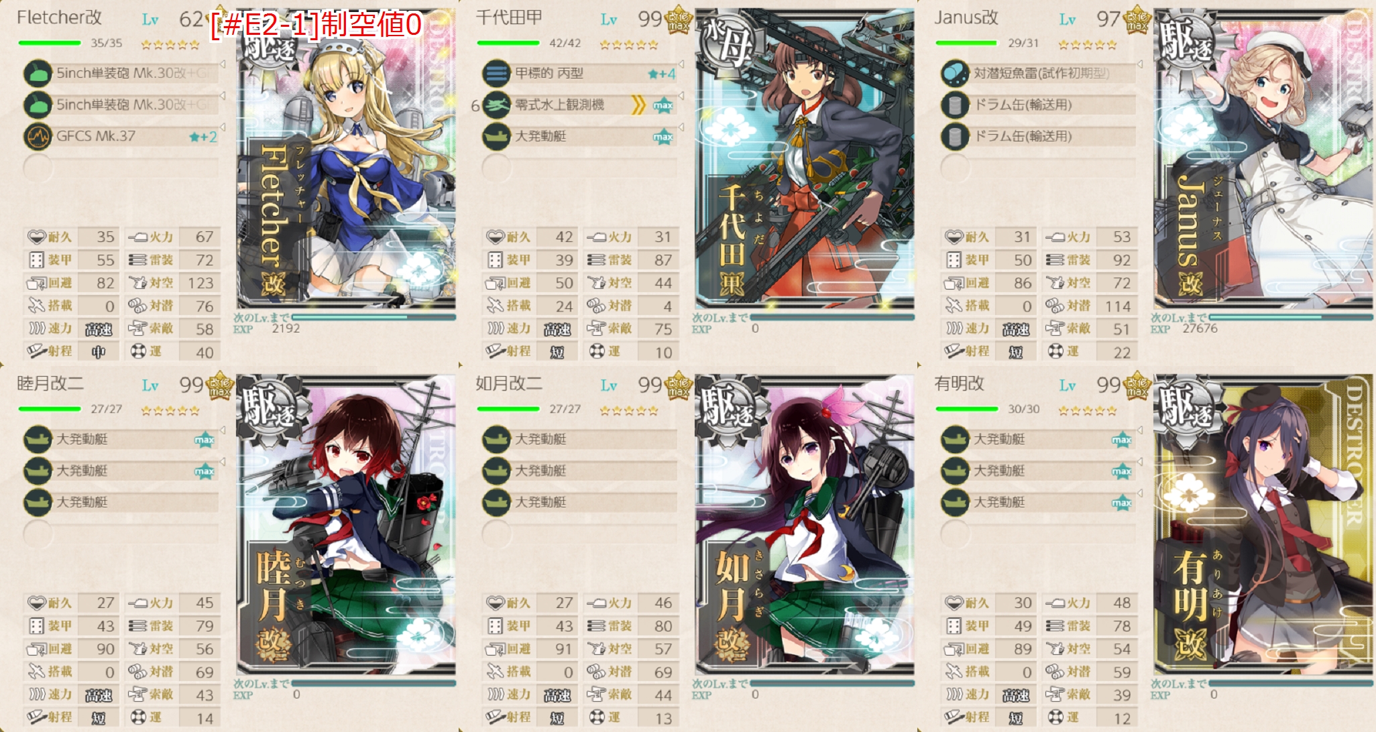Open Ariake Kai's ship card artwork

(x=1263, y=524)
